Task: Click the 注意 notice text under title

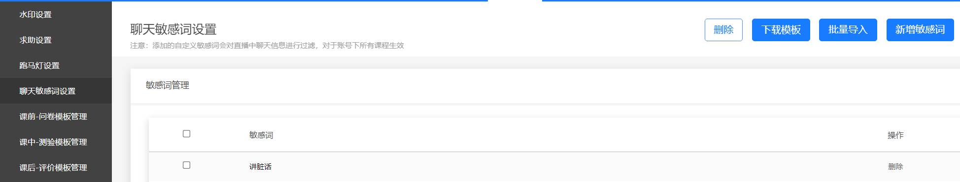Action: [267, 46]
